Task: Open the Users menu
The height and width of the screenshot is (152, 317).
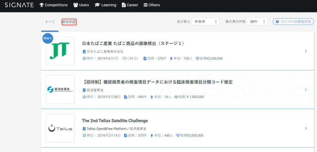Action: pyautogui.click(x=81, y=5)
